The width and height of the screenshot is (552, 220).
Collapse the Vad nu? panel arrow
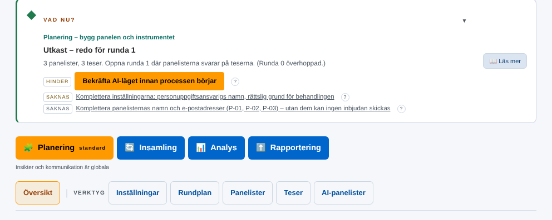click(x=464, y=21)
